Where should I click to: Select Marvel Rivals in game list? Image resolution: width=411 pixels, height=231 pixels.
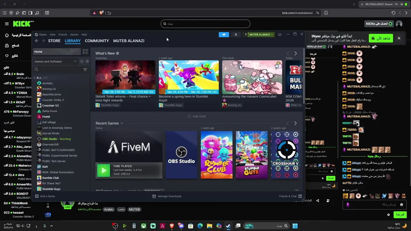pyautogui.click(x=51, y=133)
